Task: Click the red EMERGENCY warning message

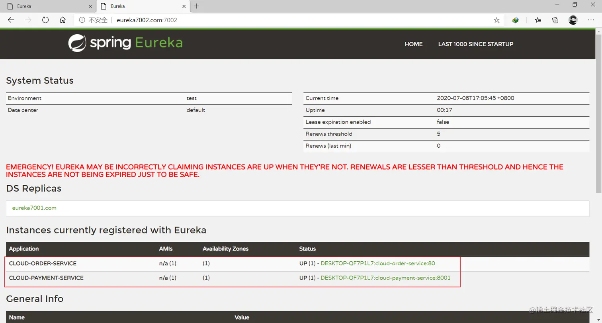Action: coord(285,170)
